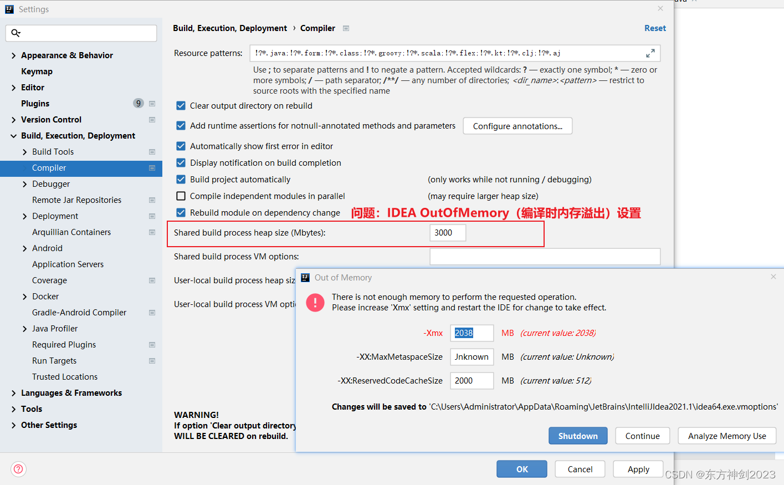The image size is (784, 485).
Task: Click Shutdown button
Action: tap(578, 436)
